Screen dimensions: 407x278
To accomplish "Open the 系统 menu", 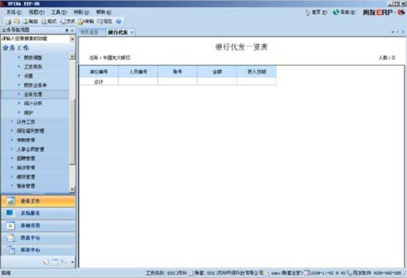I will [14, 12].
